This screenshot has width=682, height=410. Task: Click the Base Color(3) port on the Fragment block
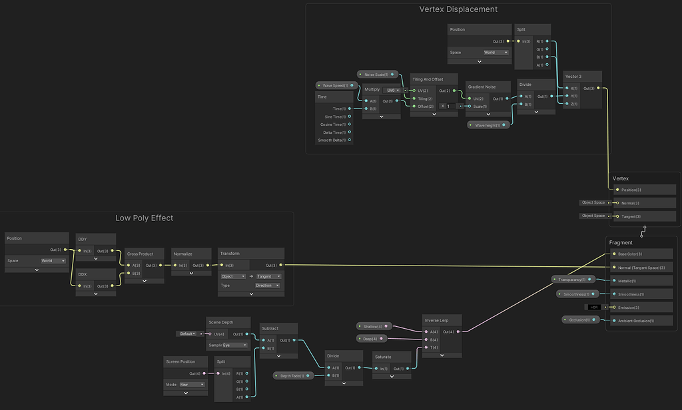[614, 254]
